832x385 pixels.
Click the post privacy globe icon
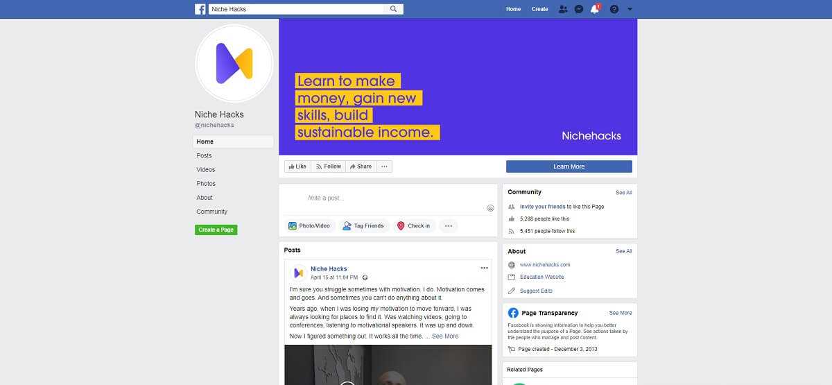365,277
